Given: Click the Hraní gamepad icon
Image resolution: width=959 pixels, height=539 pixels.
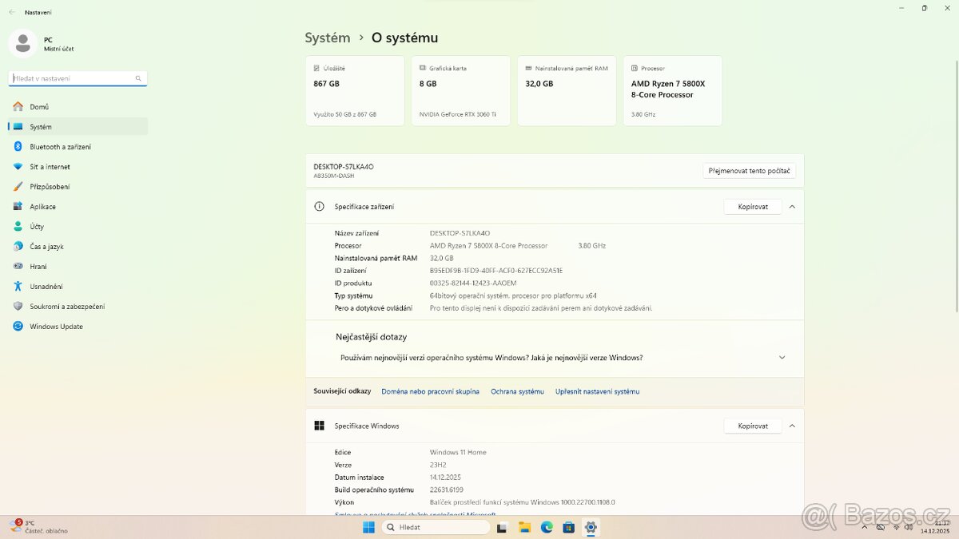Looking at the screenshot, I should (x=18, y=266).
